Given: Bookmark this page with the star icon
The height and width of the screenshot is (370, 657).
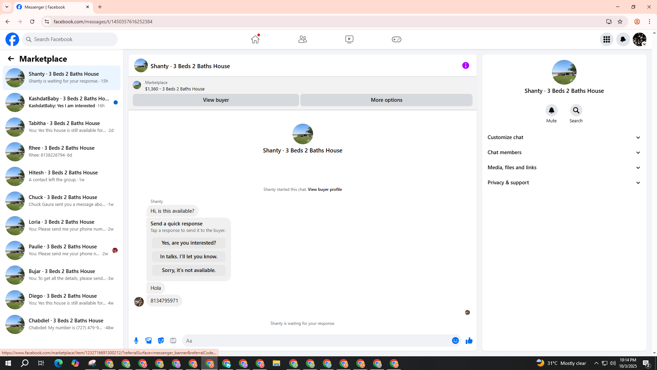Looking at the screenshot, I should coord(620,22).
